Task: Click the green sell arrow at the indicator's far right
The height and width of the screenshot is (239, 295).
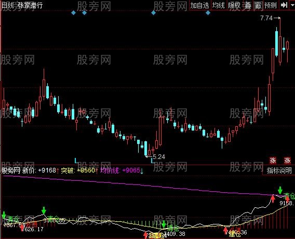Action: (x=280, y=190)
